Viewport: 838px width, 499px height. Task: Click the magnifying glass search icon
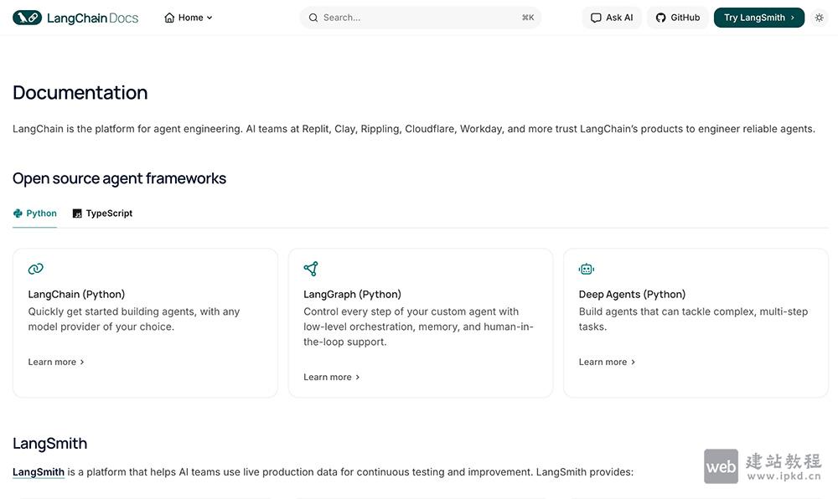[313, 18]
